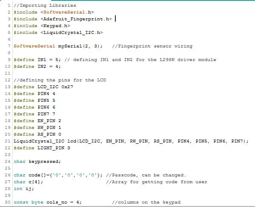255x207 pixels.
Task: Click the #define EN_PIN 2 line
Action: pos(37,121)
